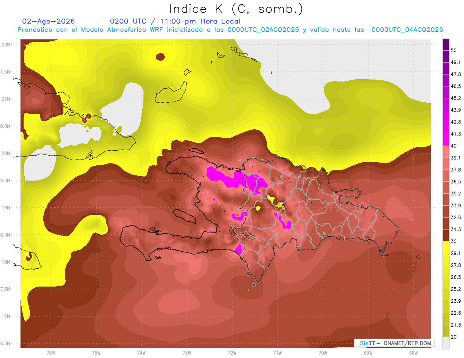Click the latitude axis label '21N'
464x358 pixels.
pyautogui.click(x=5, y=99)
